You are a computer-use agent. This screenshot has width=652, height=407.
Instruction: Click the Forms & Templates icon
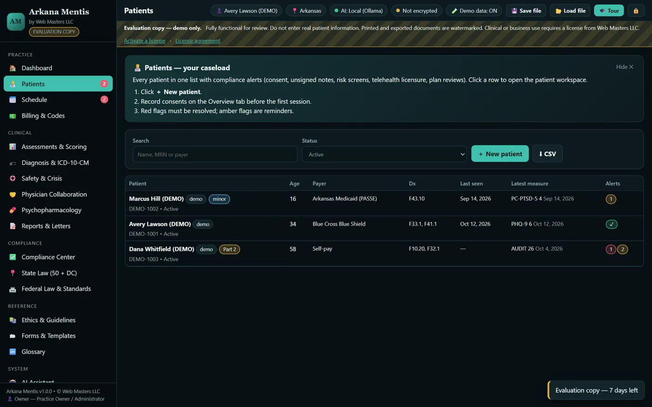(13, 336)
